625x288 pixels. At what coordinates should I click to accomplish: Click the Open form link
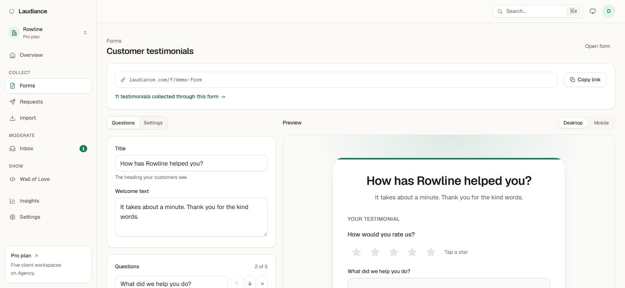point(598,46)
